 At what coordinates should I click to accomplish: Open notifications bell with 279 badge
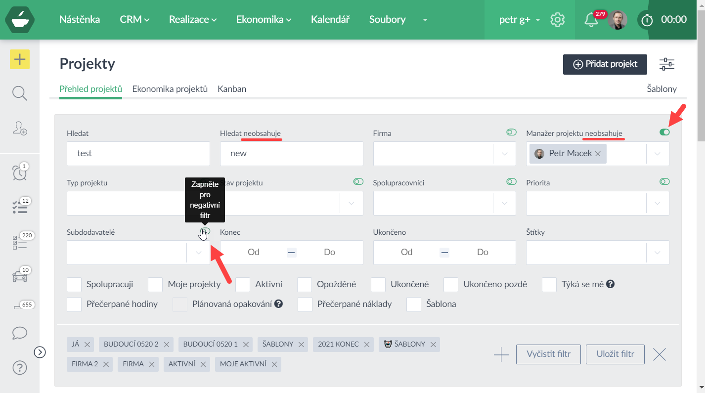pos(591,20)
